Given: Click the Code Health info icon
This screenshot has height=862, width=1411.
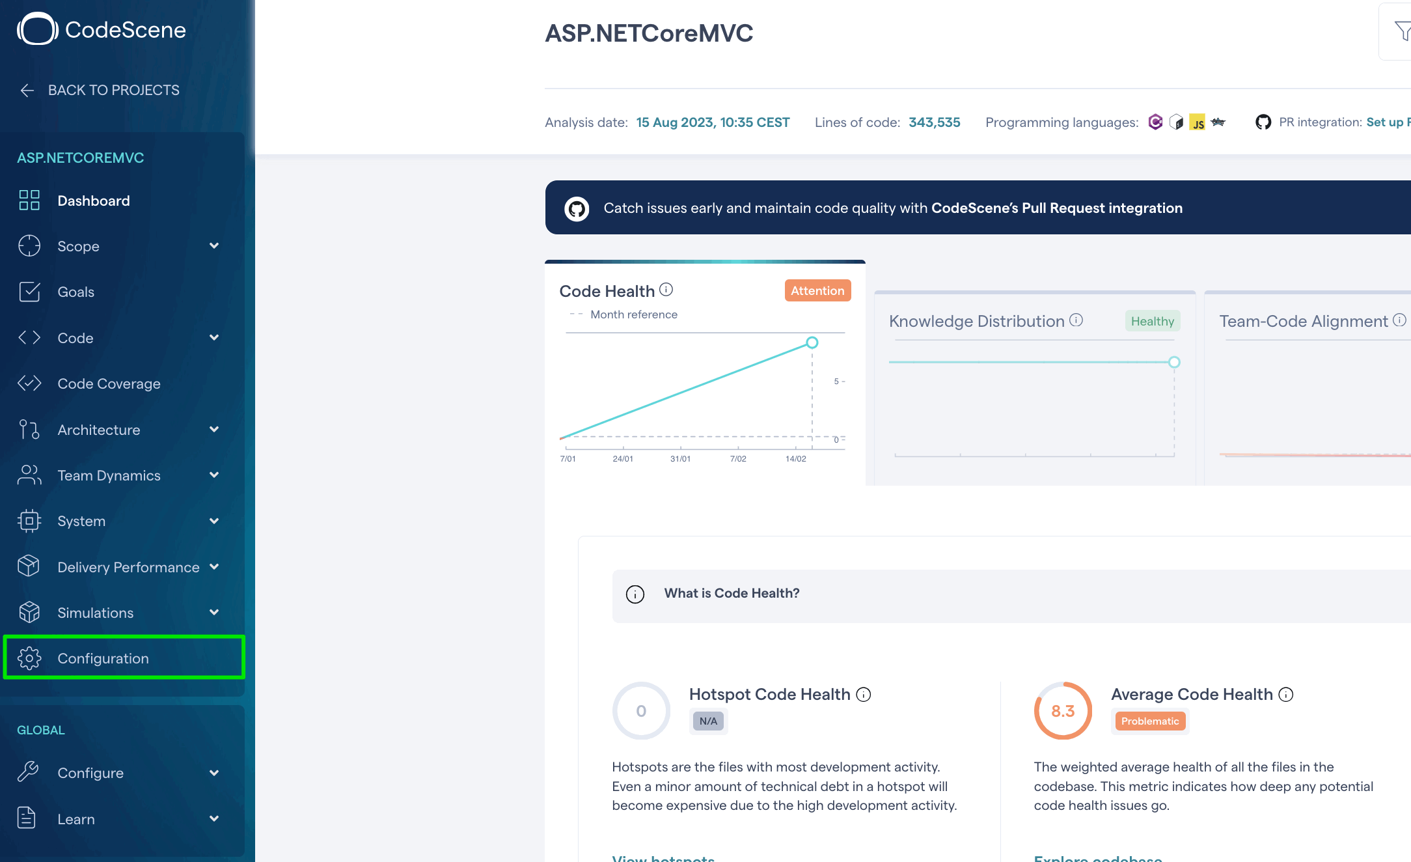Looking at the screenshot, I should coord(666,289).
